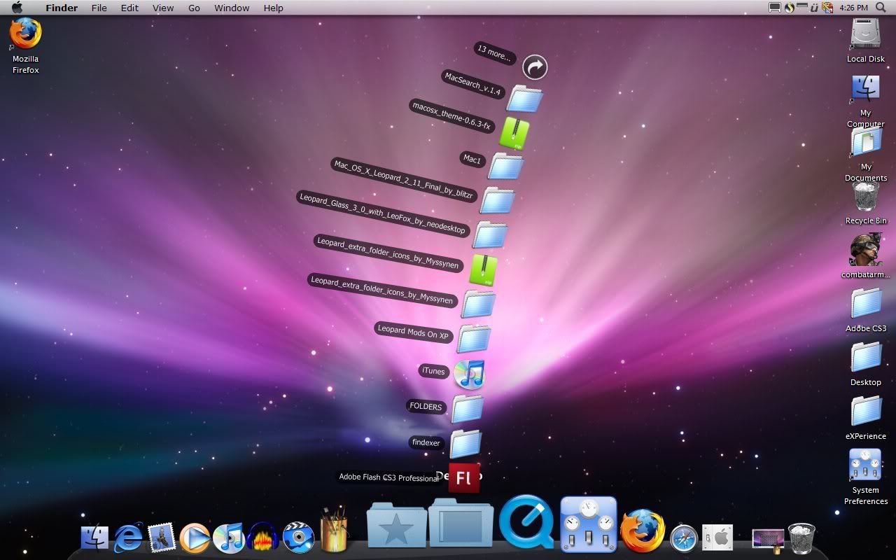Image resolution: width=896 pixels, height=560 pixels.
Task: Open the Apple menu
Action: tap(17, 8)
